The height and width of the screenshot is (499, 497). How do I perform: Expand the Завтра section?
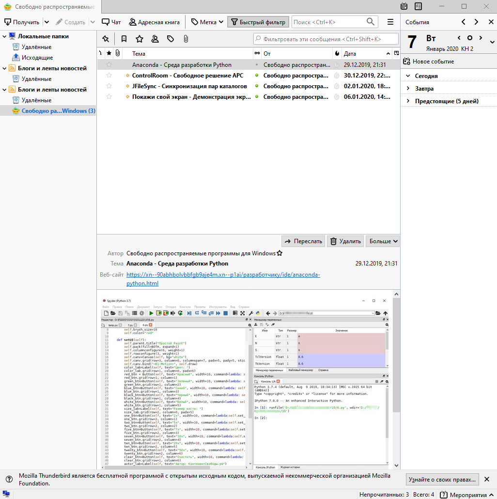408,89
